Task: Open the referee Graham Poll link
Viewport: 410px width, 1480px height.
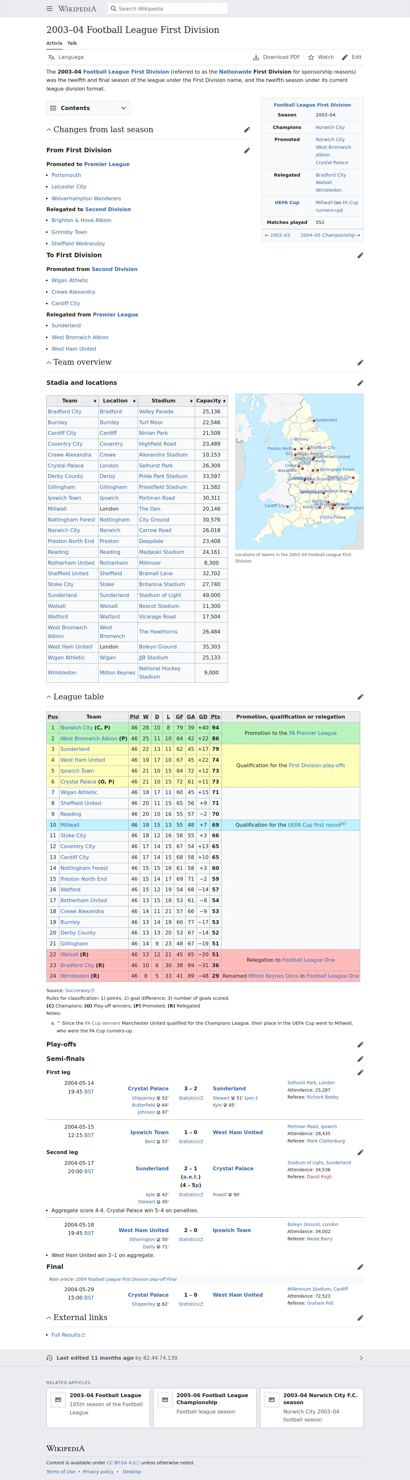Action: 320,1303
